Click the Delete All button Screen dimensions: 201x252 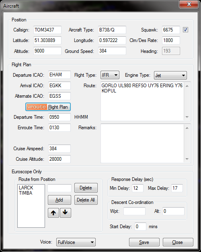point(86,200)
